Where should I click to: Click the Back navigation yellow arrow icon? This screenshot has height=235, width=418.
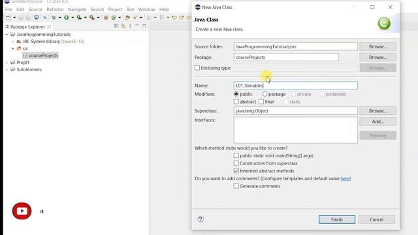174,18
